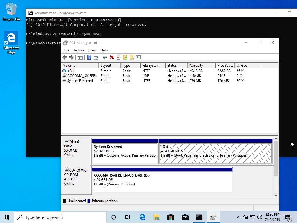Click the Properties checkmark page toolbar icon

(x=118, y=57)
